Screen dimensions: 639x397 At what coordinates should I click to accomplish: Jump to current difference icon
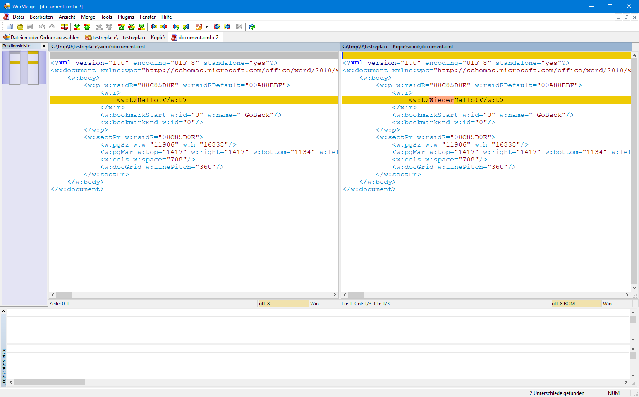[x=132, y=27]
